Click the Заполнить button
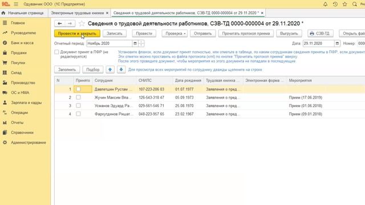This screenshot has width=365, height=205. point(67,69)
